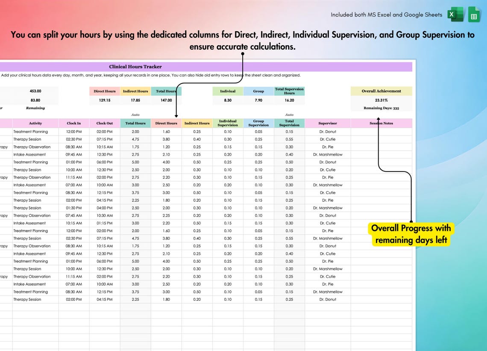Select the Session Notes column header
Viewport: 487px width, 351px height.
coord(381,123)
